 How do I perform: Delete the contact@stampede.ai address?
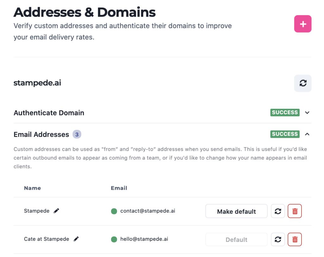(295, 211)
